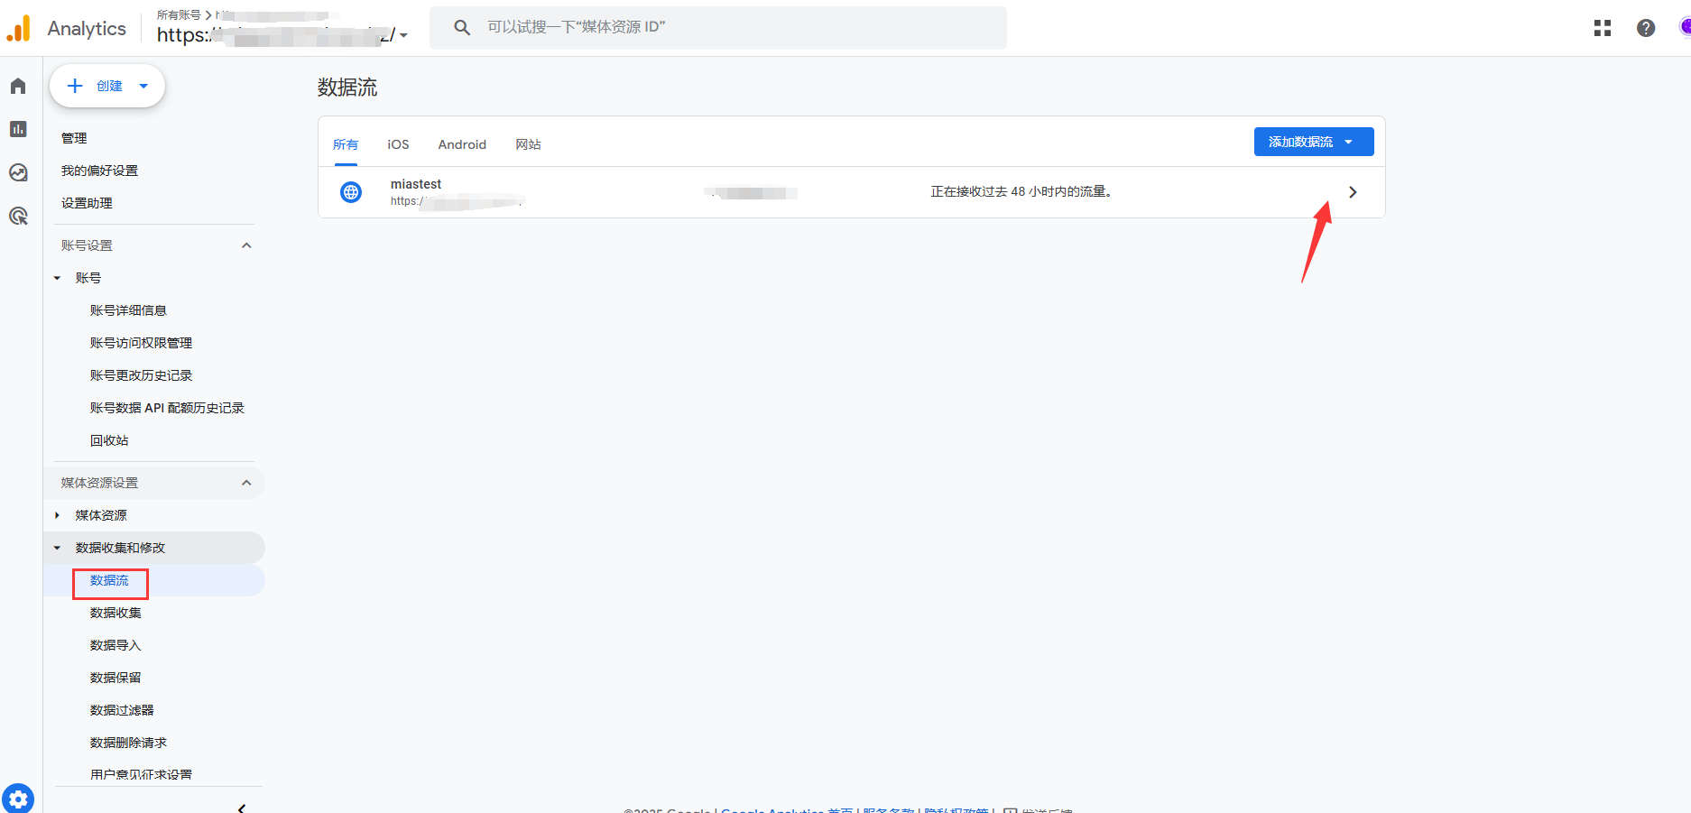This screenshot has height=813, width=1691.
Task: Open 数据删除请求
Action: 128,743
